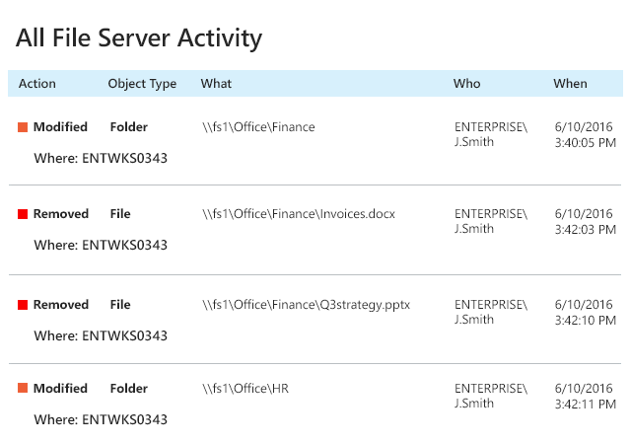Open the Invoices.docx file path
This screenshot has height=444, width=631.
298,214
